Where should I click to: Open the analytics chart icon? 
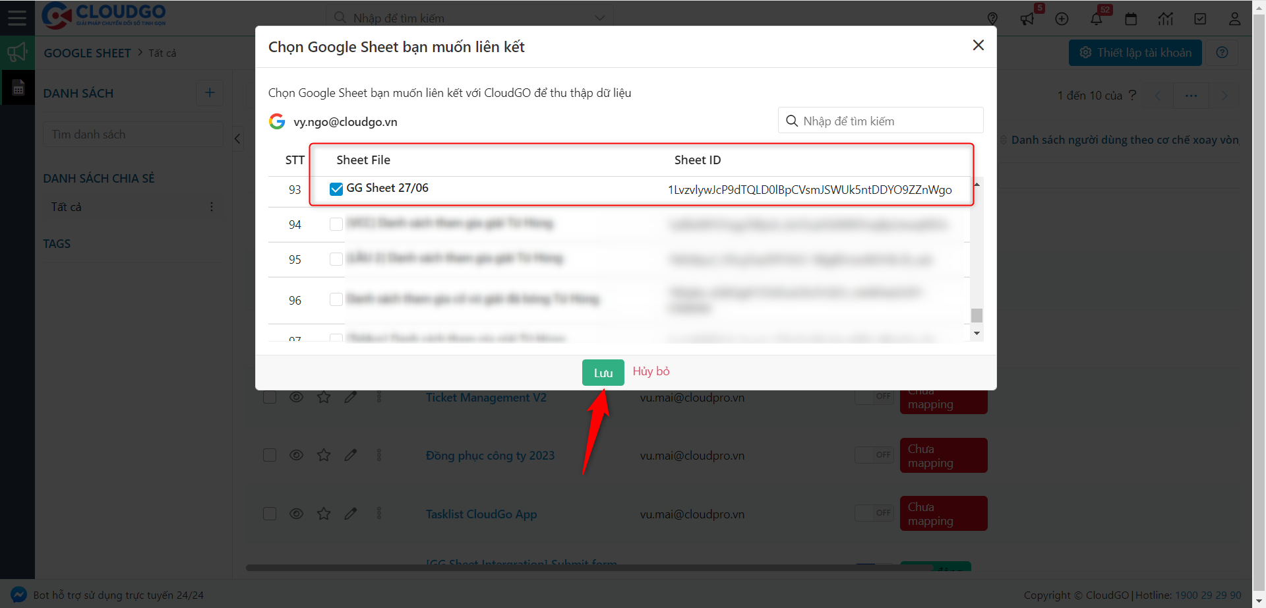[x=1165, y=18]
